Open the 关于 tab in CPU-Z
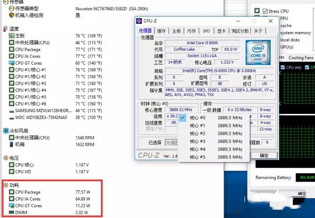The width and height of the screenshot is (315, 218). 258,31
